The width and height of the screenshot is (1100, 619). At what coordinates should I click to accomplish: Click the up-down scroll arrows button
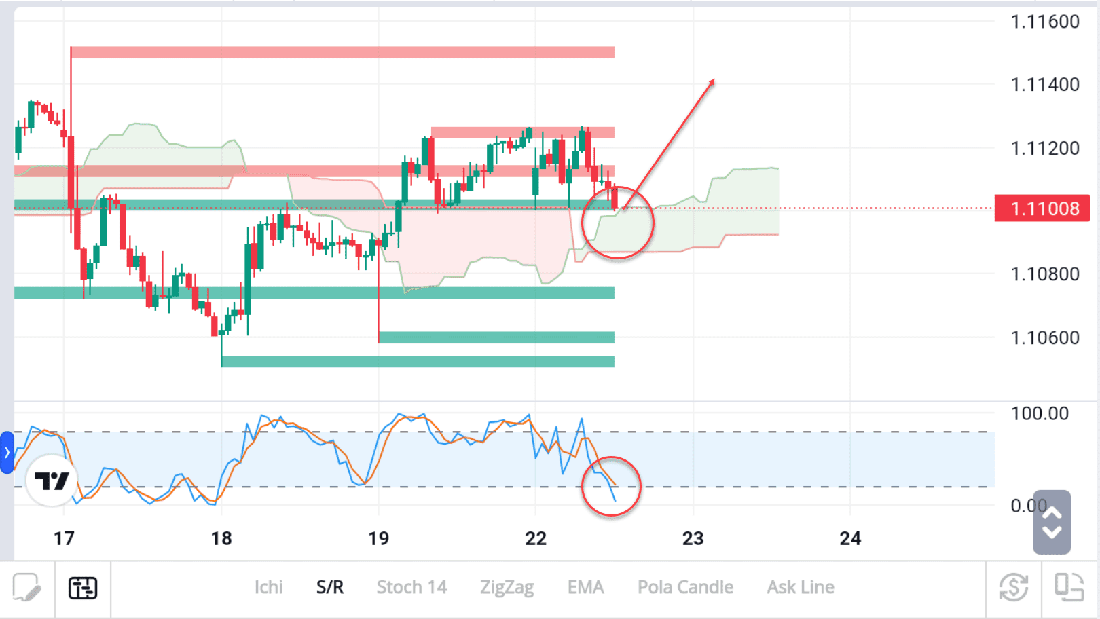(1052, 522)
